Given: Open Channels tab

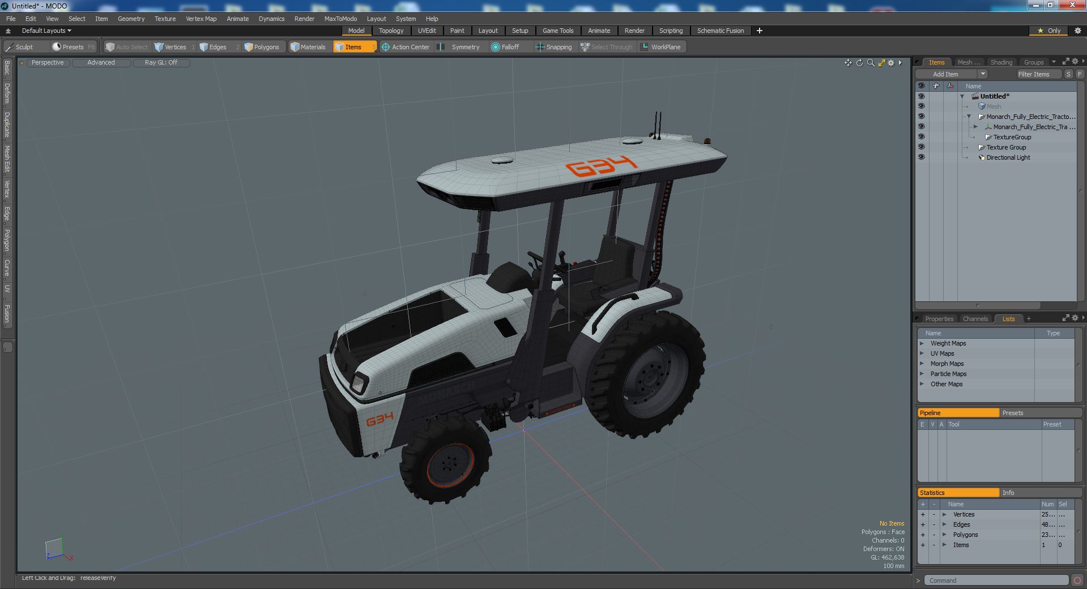Looking at the screenshot, I should click(x=975, y=319).
